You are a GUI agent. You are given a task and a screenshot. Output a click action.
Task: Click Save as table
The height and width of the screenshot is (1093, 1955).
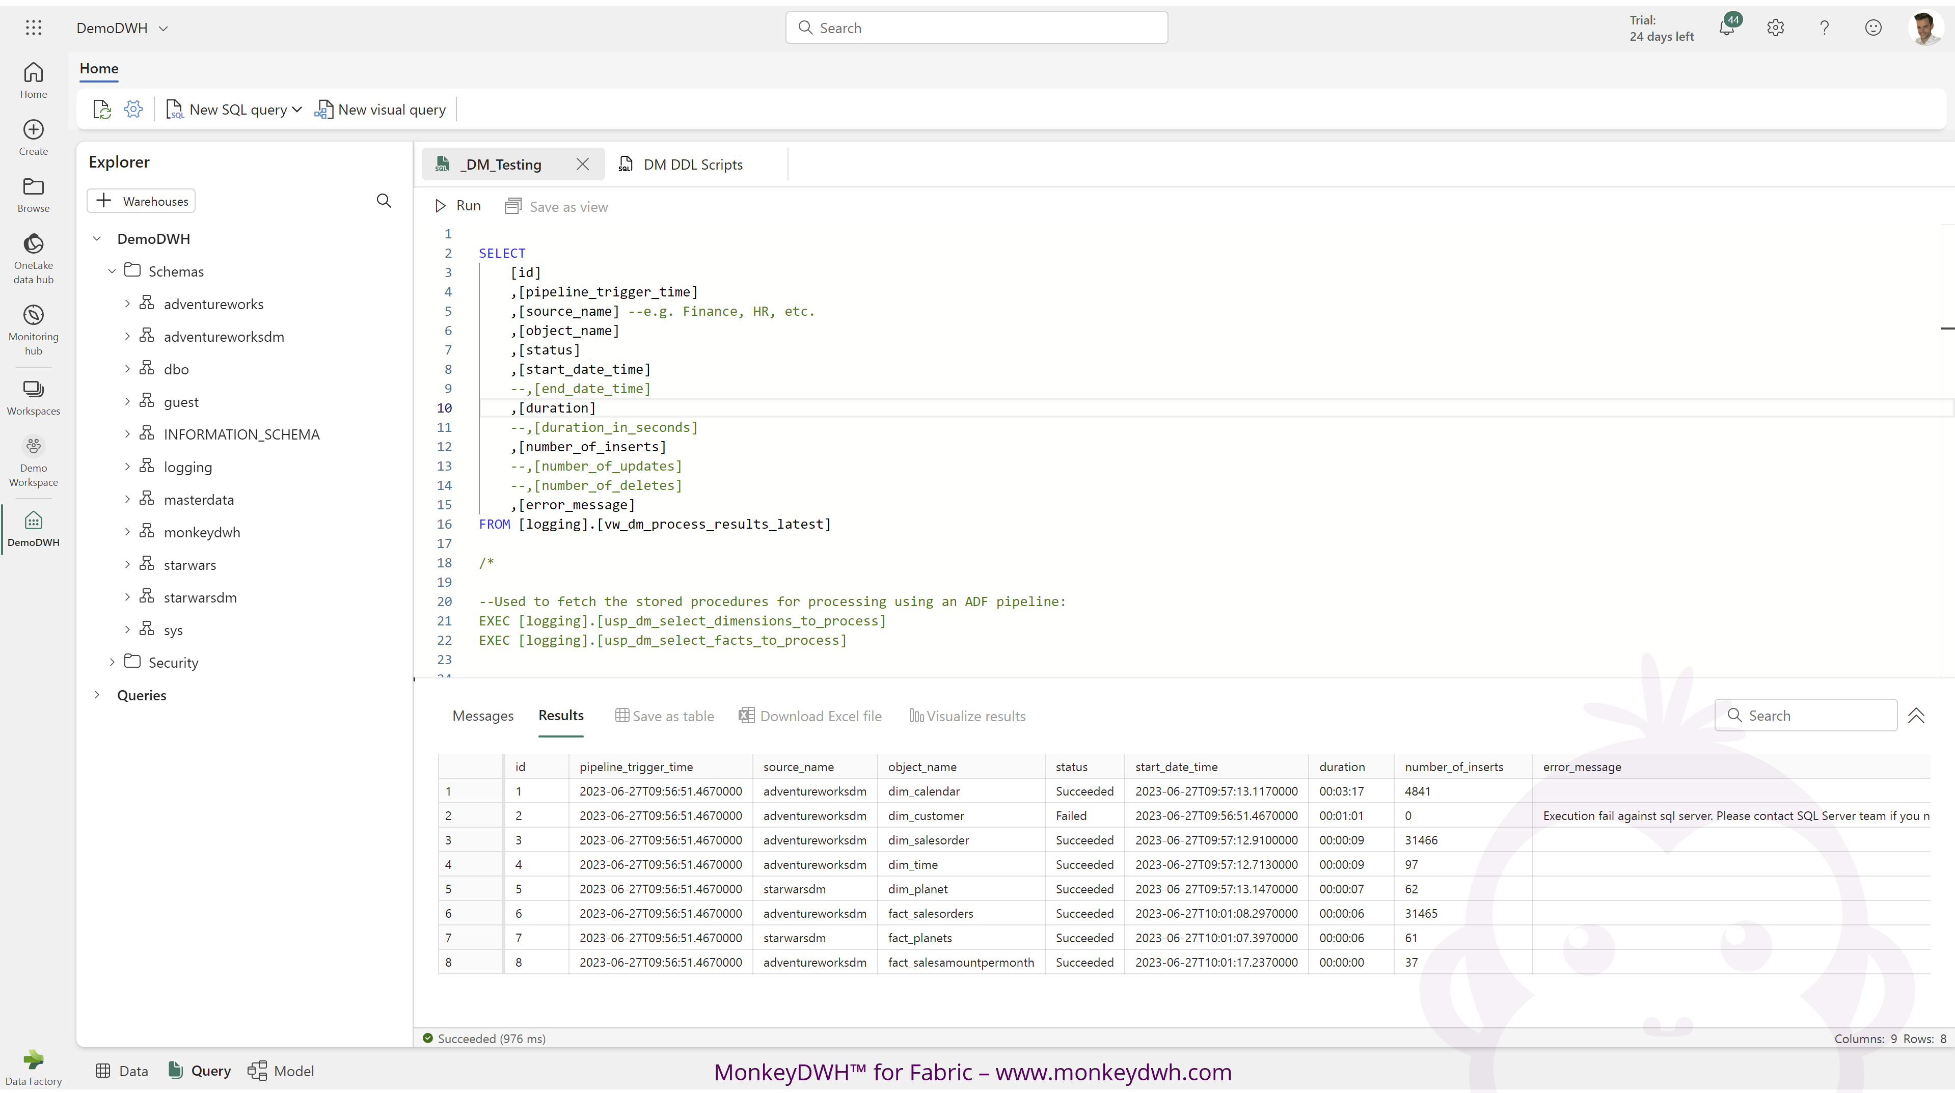[664, 717]
